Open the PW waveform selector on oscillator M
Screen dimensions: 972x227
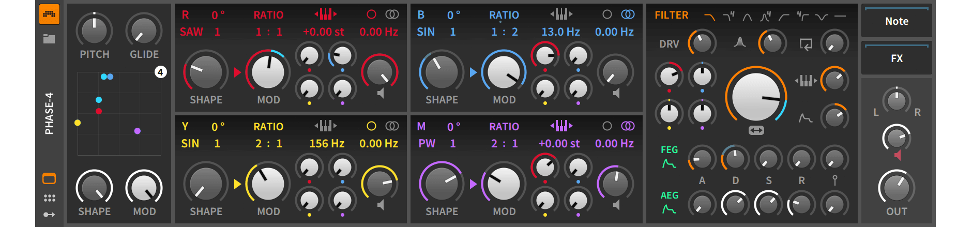pos(427,144)
